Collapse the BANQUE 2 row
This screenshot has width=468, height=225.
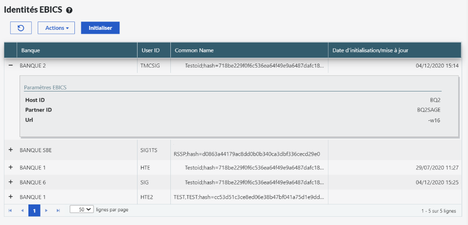point(11,65)
